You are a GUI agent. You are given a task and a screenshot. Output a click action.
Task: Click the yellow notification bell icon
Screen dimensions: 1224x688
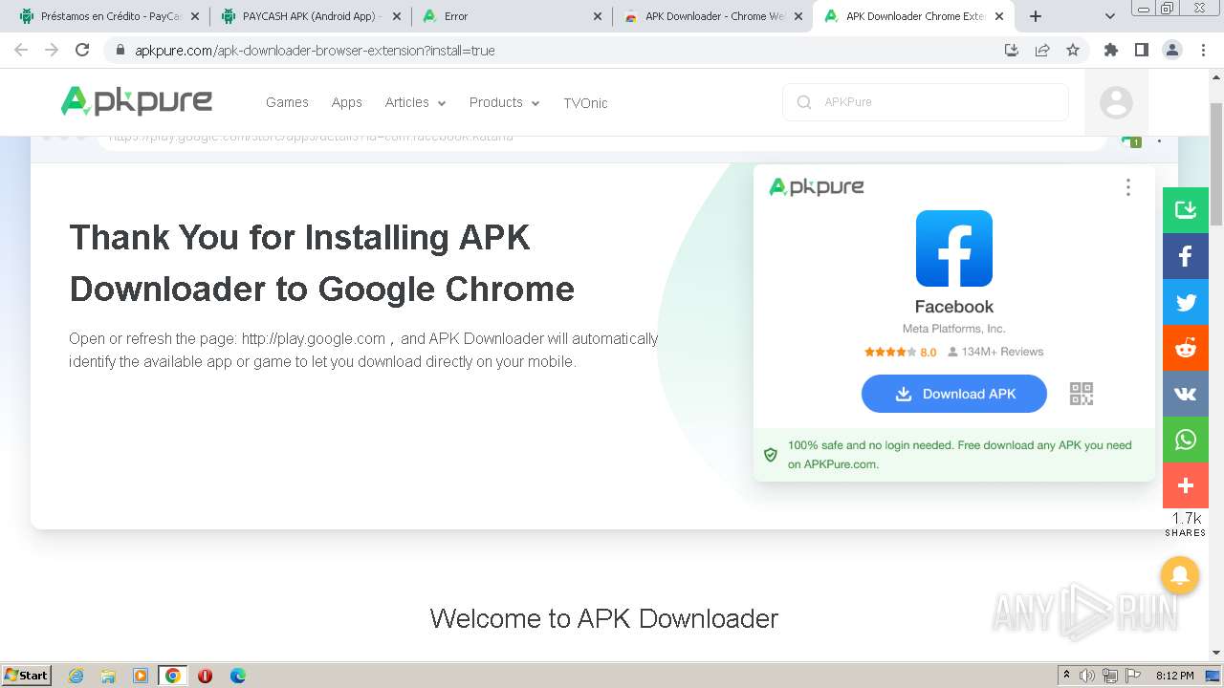[x=1180, y=575]
